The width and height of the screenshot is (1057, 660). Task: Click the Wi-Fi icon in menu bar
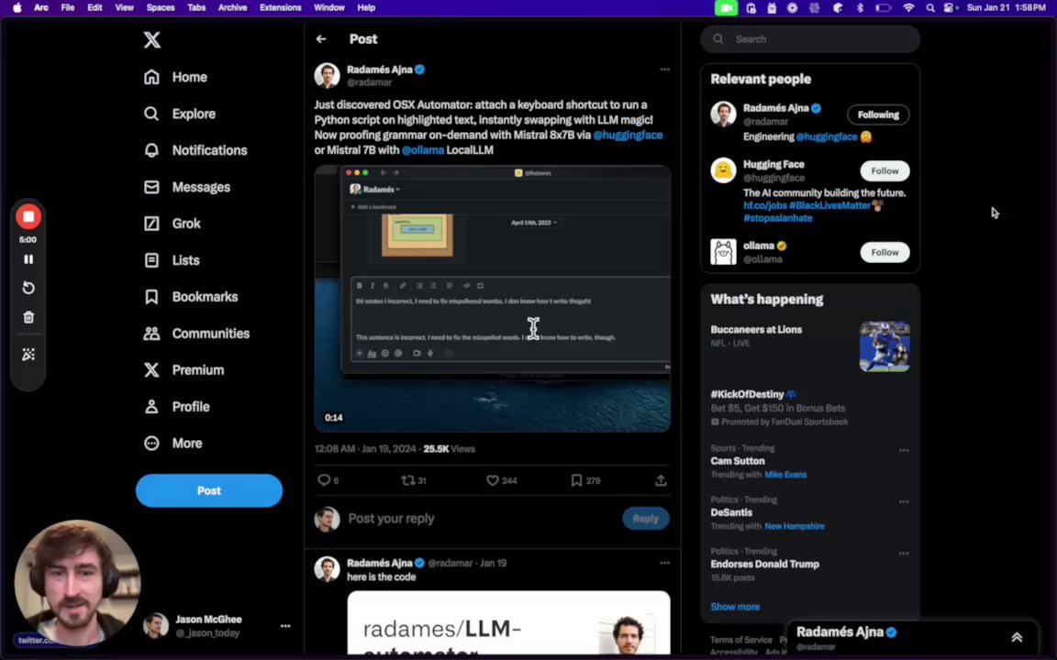(908, 7)
